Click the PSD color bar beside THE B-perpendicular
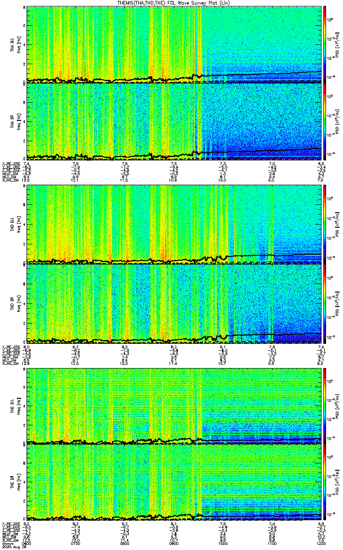This screenshot has height=550, width=343. (325, 405)
